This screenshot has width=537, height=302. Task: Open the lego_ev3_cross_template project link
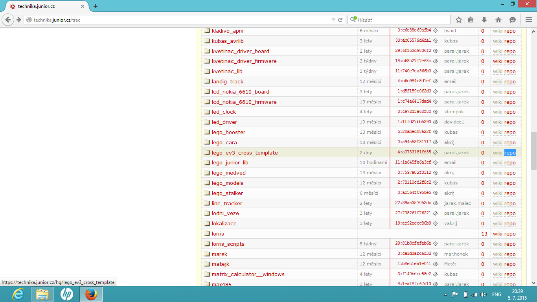click(245, 153)
